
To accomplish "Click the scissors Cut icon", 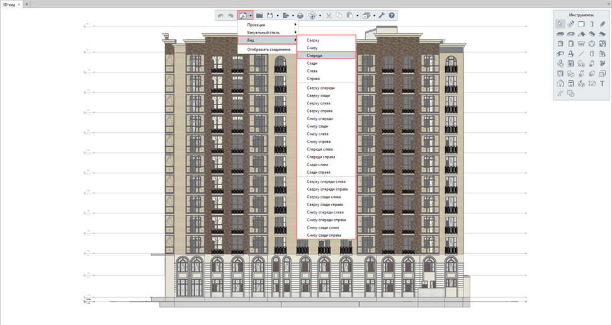I will pos(329,16).
